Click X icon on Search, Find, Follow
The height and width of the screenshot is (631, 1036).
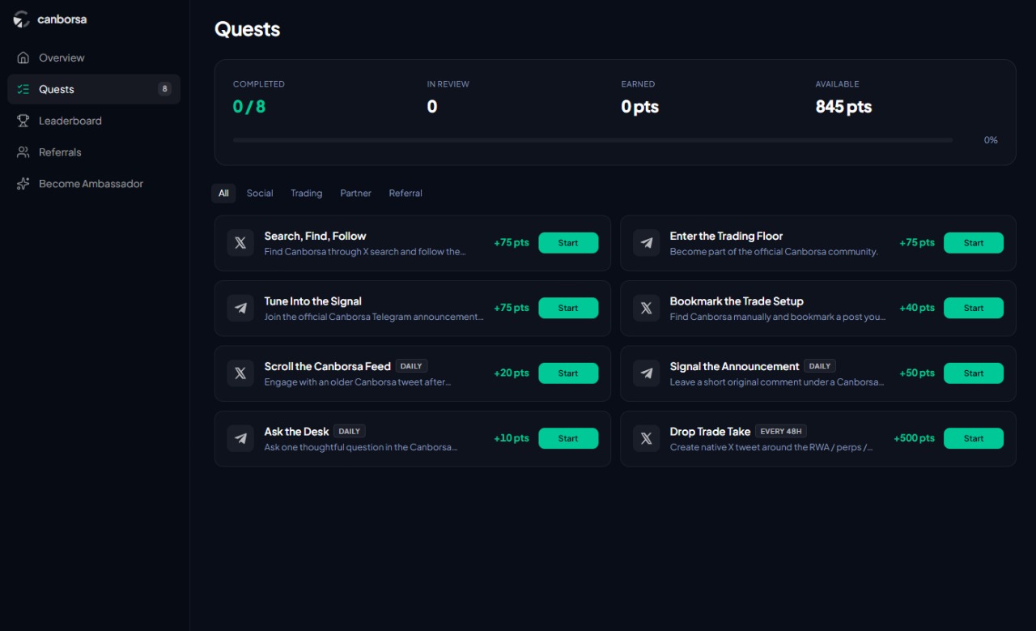240,243
